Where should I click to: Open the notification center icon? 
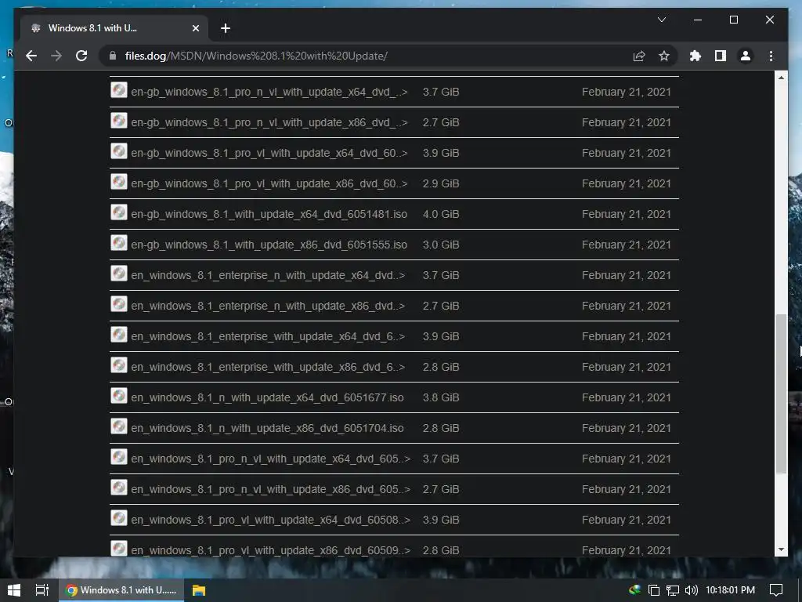pos(776,590)
